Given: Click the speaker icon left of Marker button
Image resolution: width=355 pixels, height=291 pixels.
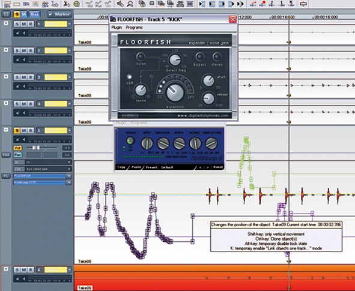Looking at the screenshot, I should 50,14.
